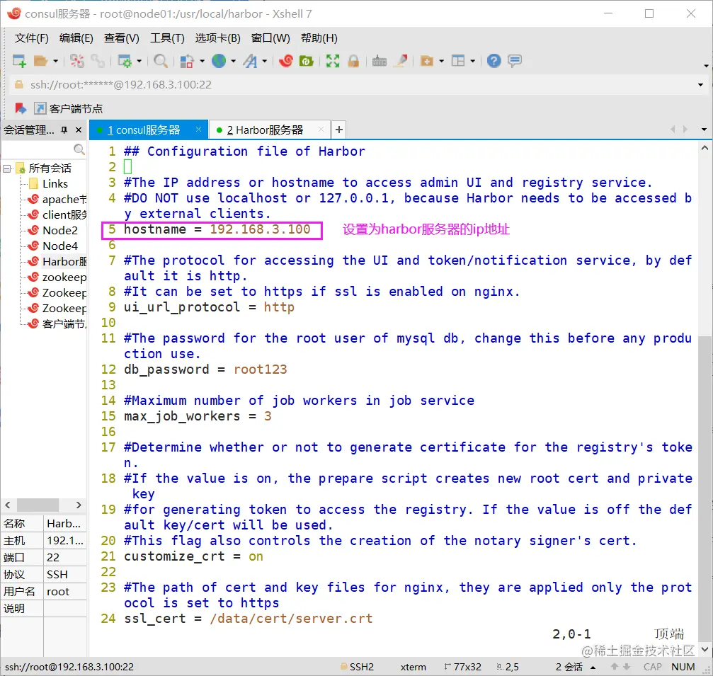The width and height of the screenshot is (713, 676).
Task: Toggle the Full Screen arrows icon
Action: click(x=333, y=60)
